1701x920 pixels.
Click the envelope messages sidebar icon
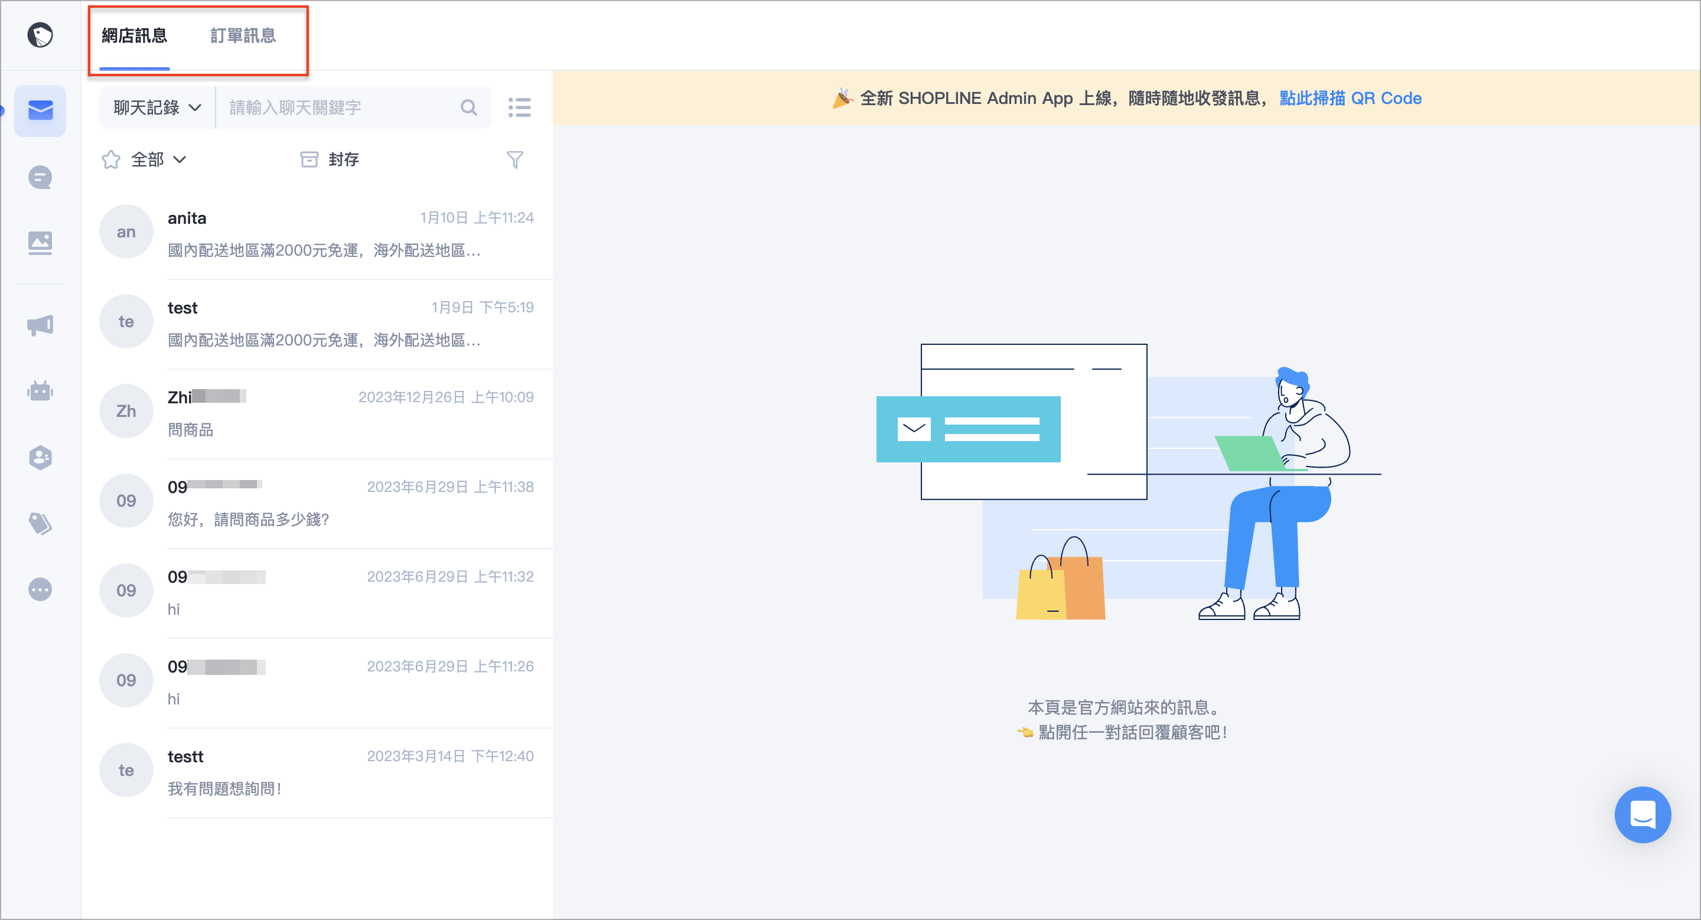click(40, 110)
